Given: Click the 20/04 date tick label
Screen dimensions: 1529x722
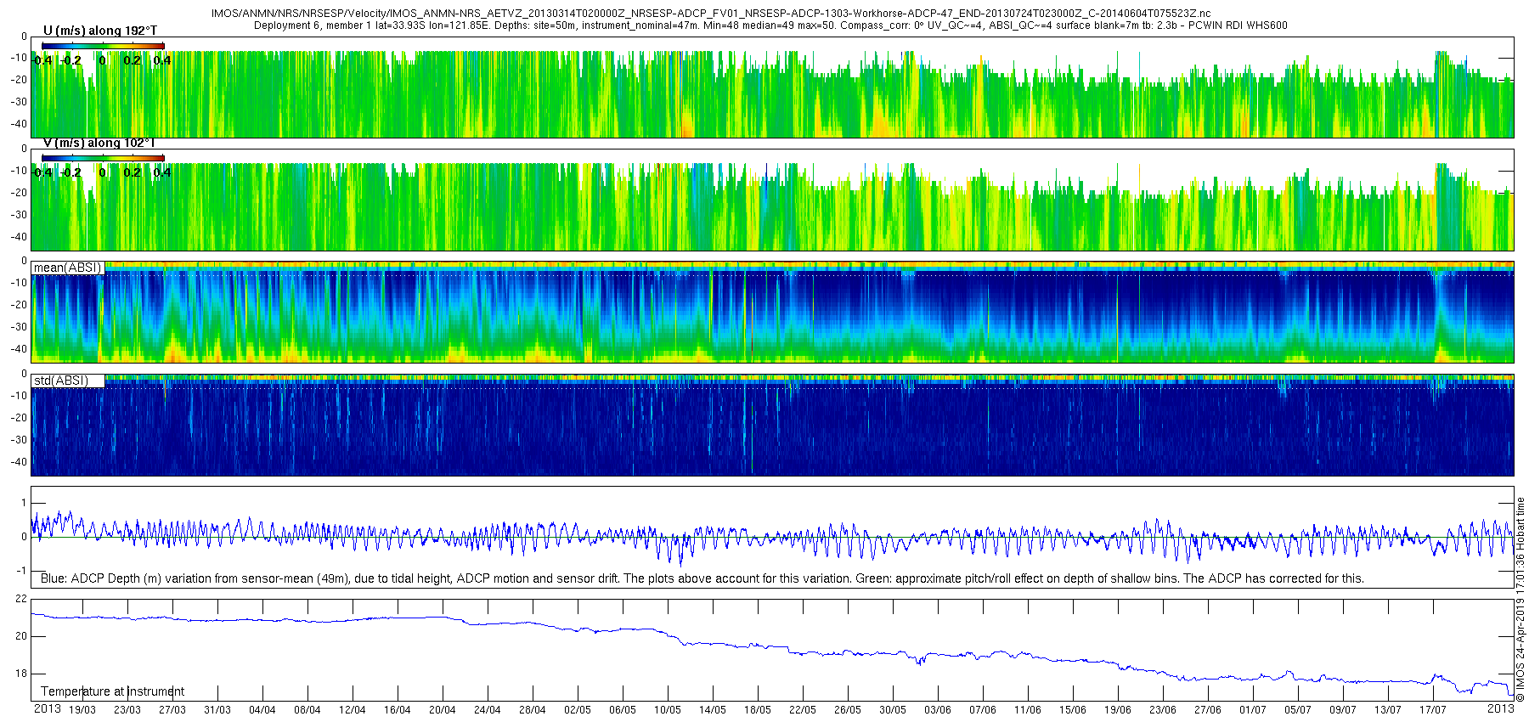Looking at the screenshot, I should tap(443, 710).
